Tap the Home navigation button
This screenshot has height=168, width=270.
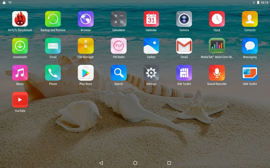click(x=135, y=163)
